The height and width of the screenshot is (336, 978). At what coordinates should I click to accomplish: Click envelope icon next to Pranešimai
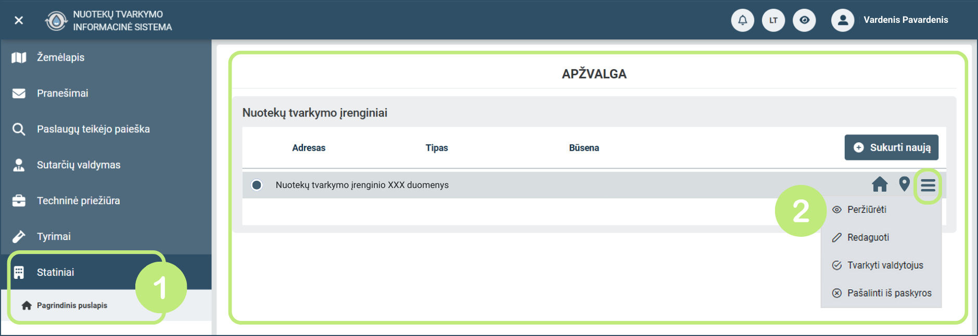[19, 93]
